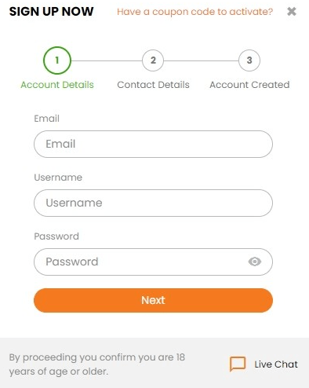Click the orange Next button

(x=153, y=300)
